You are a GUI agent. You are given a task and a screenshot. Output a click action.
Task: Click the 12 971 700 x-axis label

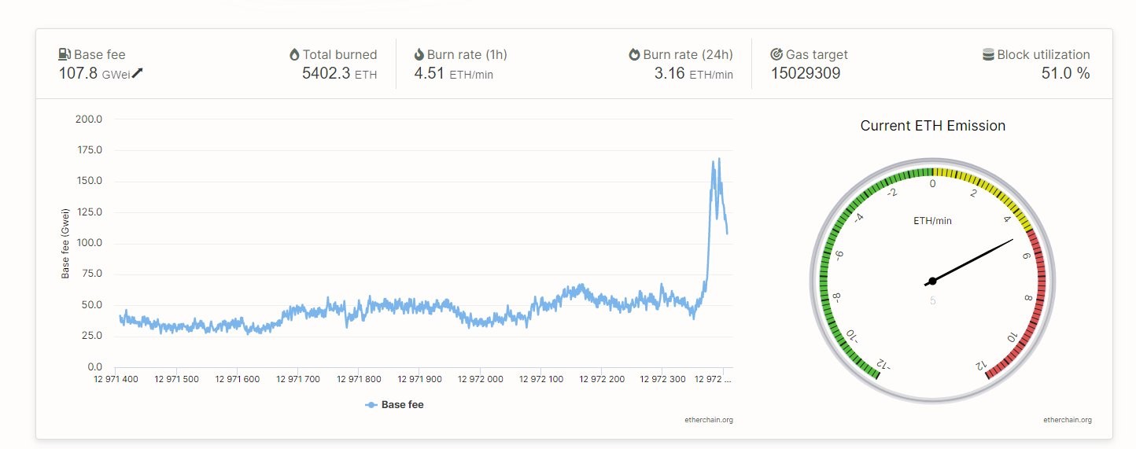297,379
